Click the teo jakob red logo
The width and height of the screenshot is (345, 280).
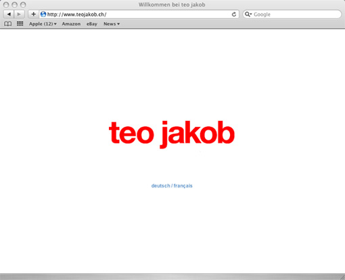pyautogui.click(x=172, y=134)
